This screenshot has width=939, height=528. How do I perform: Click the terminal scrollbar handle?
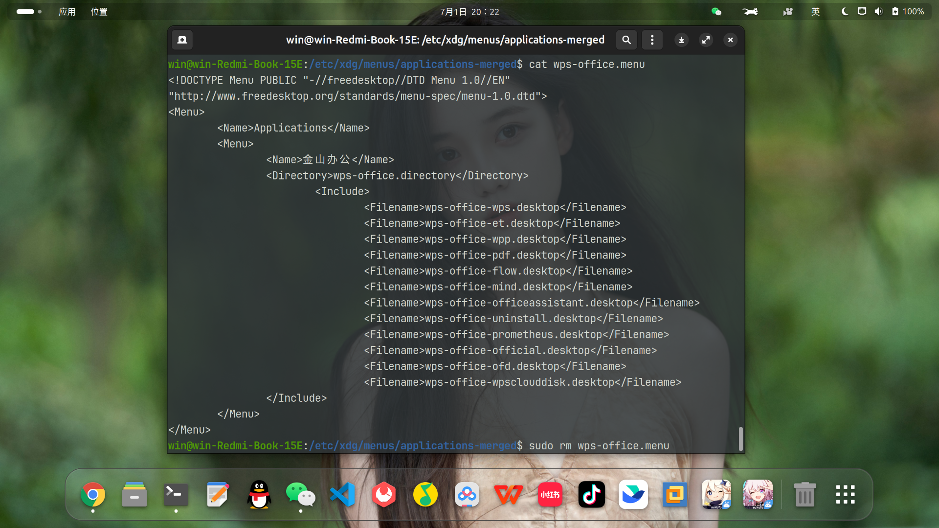[x=740, y=439]
